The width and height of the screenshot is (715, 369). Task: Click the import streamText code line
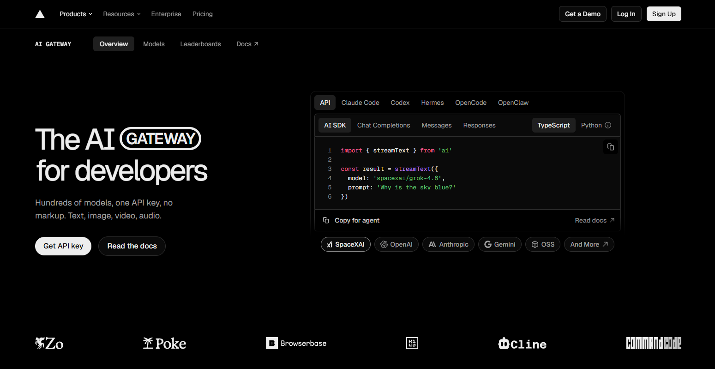[x=397, y=150]
